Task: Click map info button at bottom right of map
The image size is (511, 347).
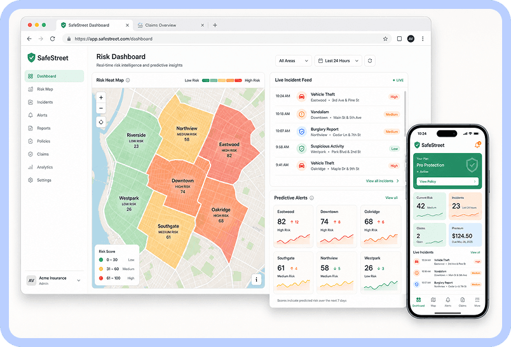Action: click(256, 279)
